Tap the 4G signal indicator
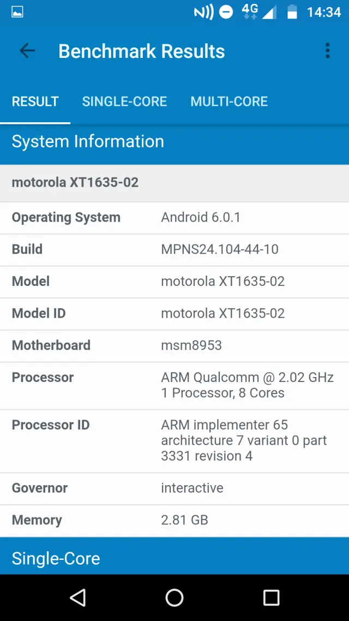Screen dimensions: 349x621 [250, 12]
